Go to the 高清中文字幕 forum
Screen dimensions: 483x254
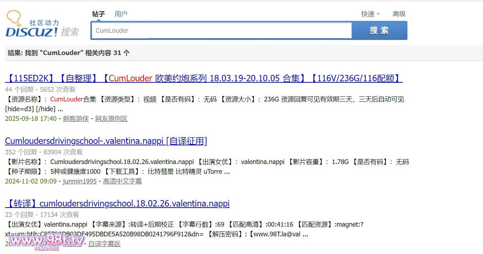122,181
